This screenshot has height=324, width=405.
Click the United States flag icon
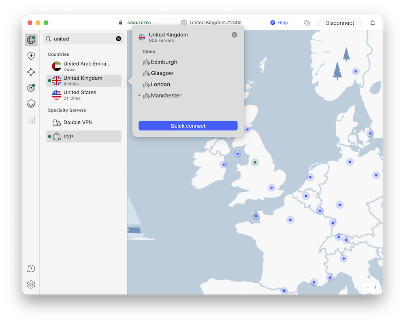coord(57,95)
